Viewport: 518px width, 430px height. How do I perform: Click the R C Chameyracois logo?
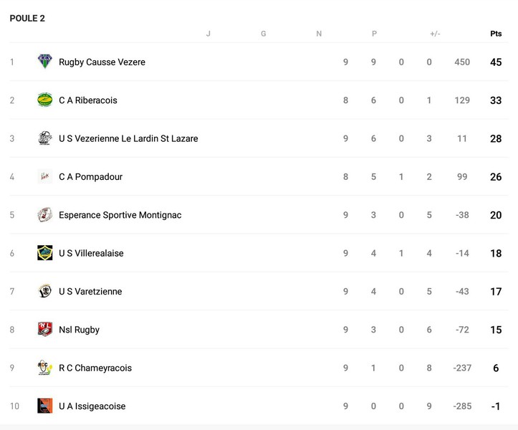pyautogui.click(x=45, y=368)
